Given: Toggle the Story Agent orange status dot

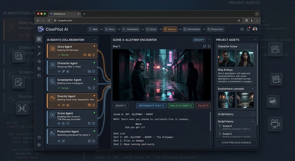Looking at the screenshot, I should coord(94,46).
